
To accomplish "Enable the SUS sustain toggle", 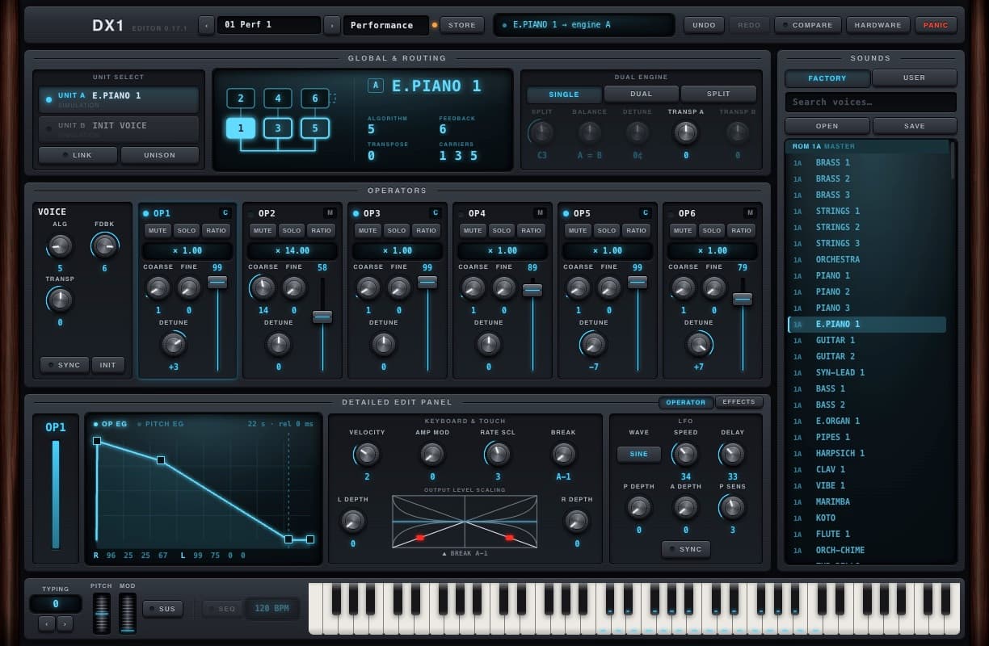I will [162, 609].
